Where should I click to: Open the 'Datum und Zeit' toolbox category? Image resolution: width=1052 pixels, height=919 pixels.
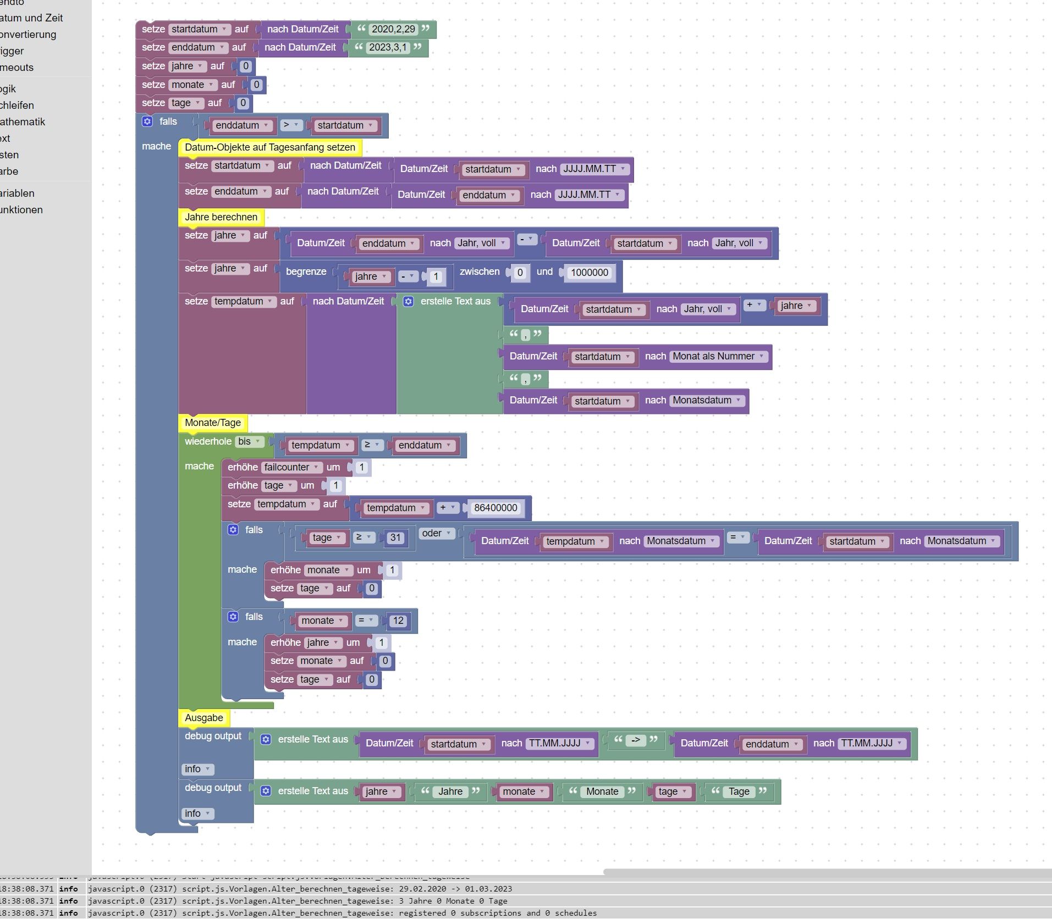[31, 18]
